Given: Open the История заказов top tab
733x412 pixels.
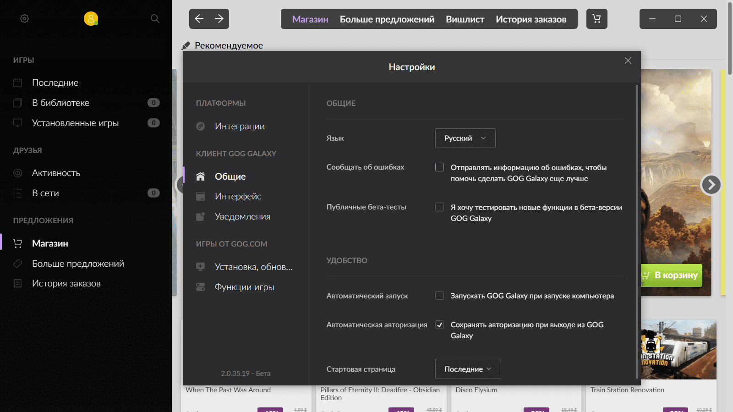Looking at the screenshot, I should [531, 19].
